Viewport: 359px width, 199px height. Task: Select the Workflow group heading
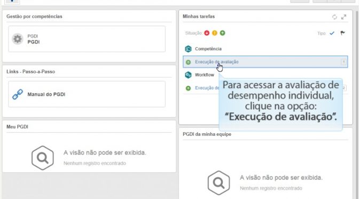click(205, 75)
